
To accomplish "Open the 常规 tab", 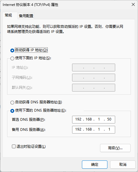I will pos(9,15).
